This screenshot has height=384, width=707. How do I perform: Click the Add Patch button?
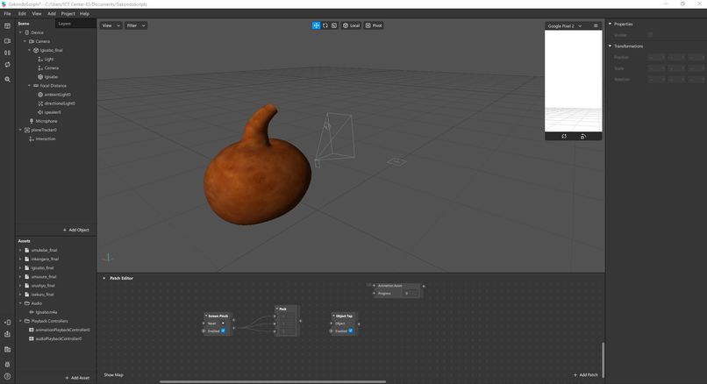pos(585,375)
